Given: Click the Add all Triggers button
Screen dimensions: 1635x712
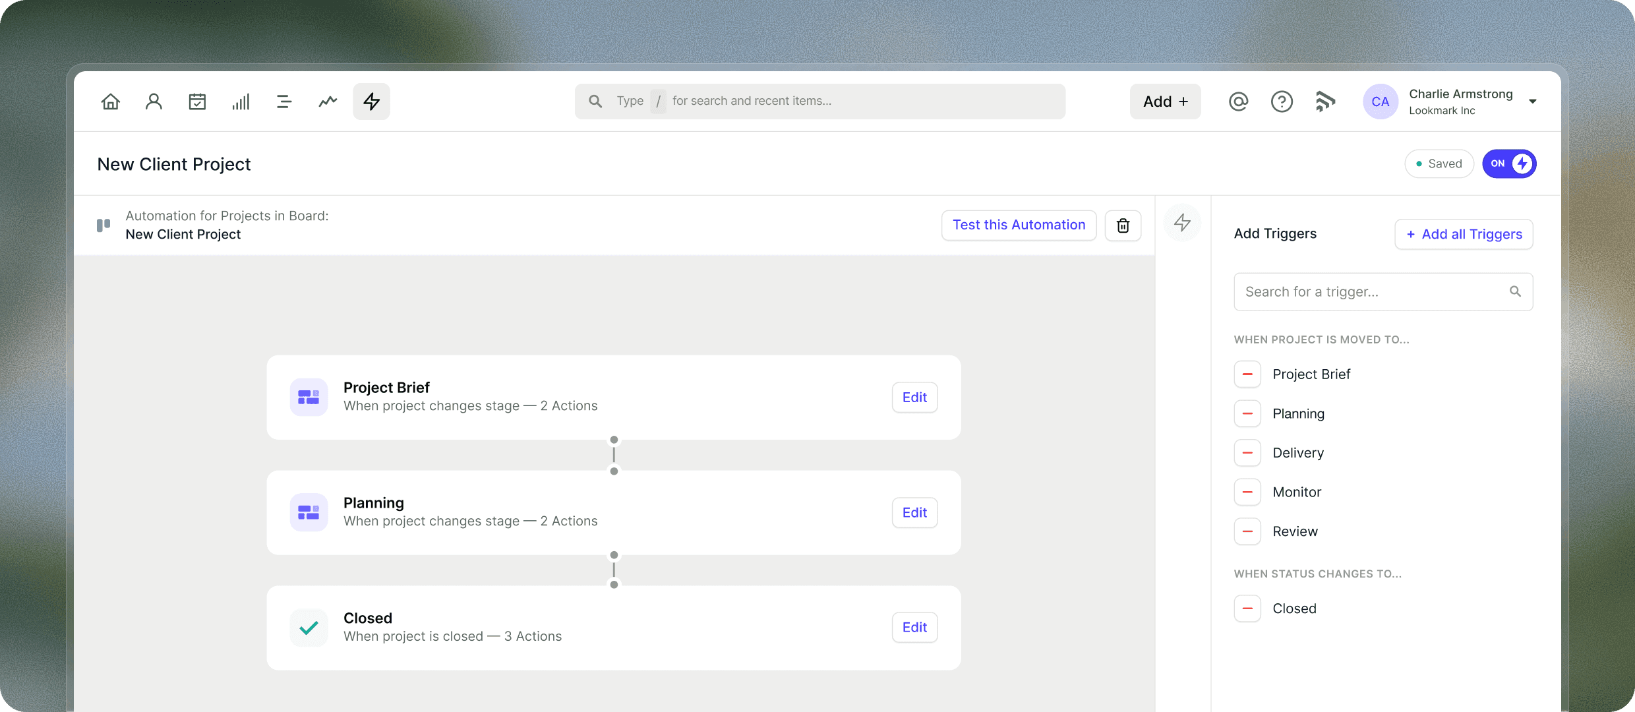Looking at the screenshot, I should [1464, 234].
